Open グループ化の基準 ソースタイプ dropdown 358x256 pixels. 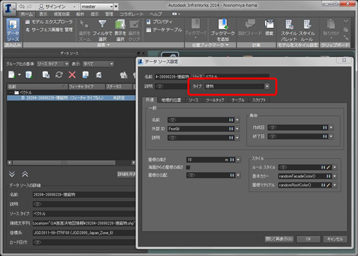(x=53, y=64)
